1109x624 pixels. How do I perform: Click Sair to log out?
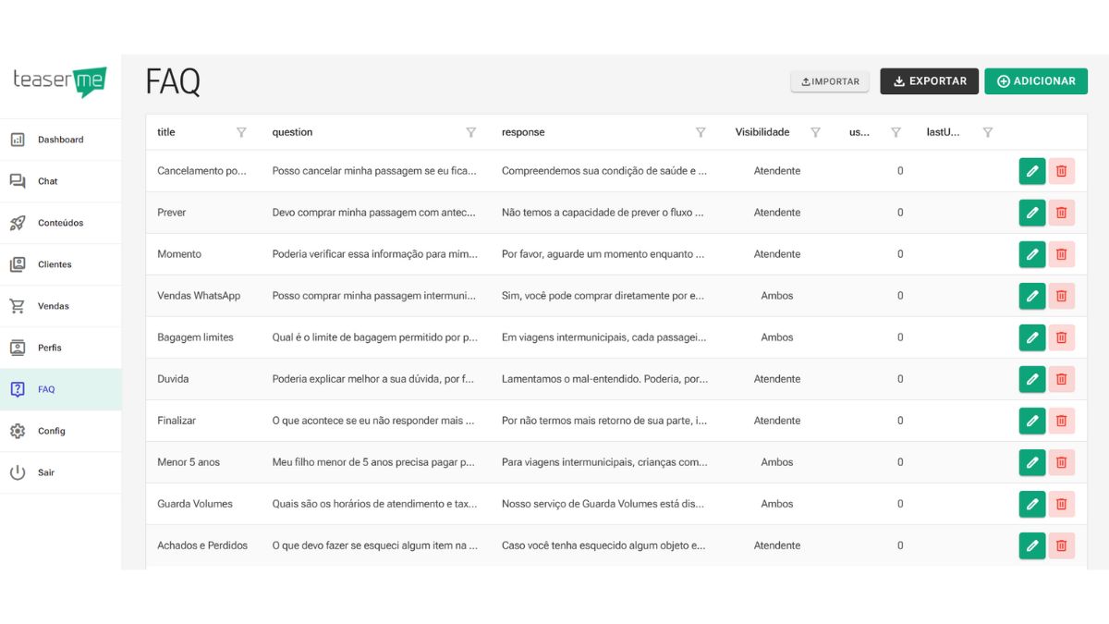coord(60,472)
